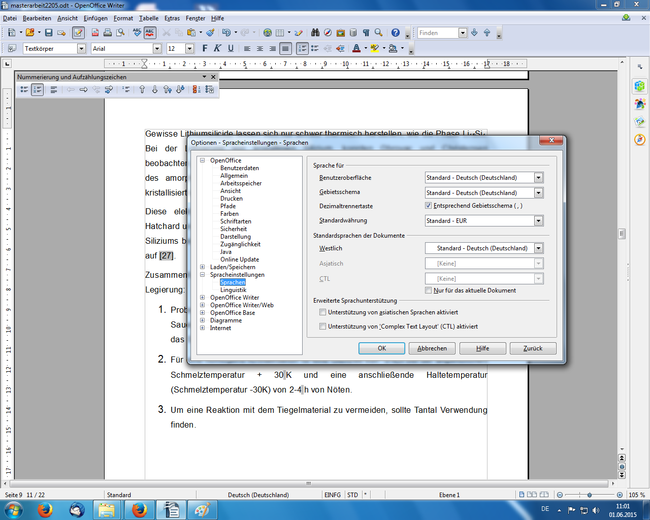Click the Underline formatting icon
The image size is (650, 520).
click(x=231, y=48)
